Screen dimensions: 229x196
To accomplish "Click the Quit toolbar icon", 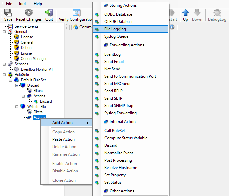I will click(x=49, y=13).
